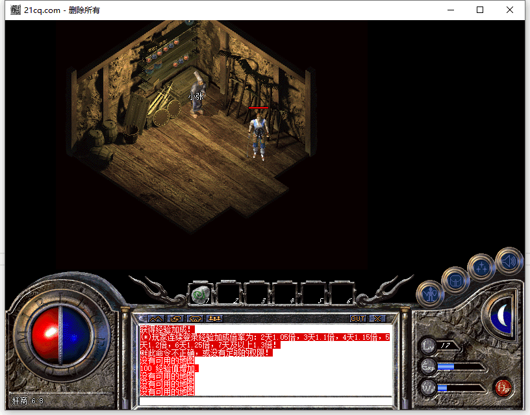Click the X exit button in chat toolbar
This screenshot has height=415, width=530.
377,319
